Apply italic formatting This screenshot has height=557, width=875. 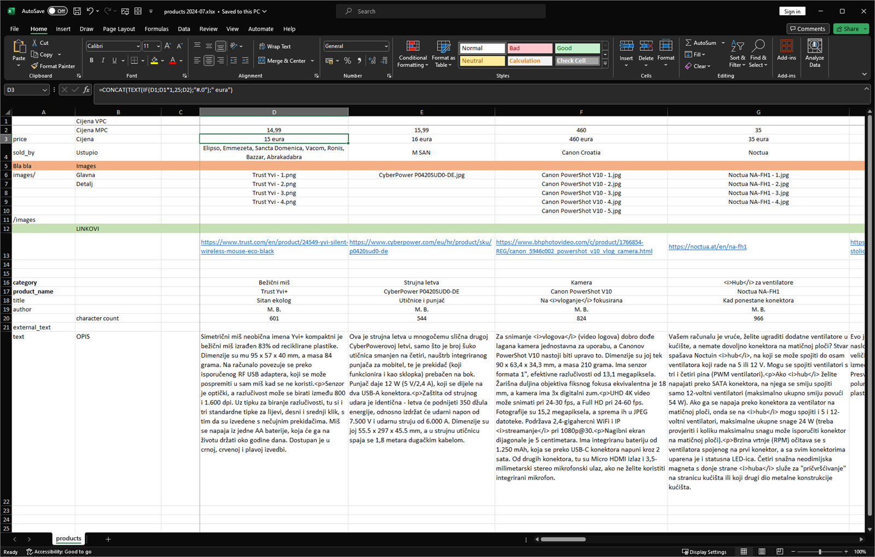point(103,61)
